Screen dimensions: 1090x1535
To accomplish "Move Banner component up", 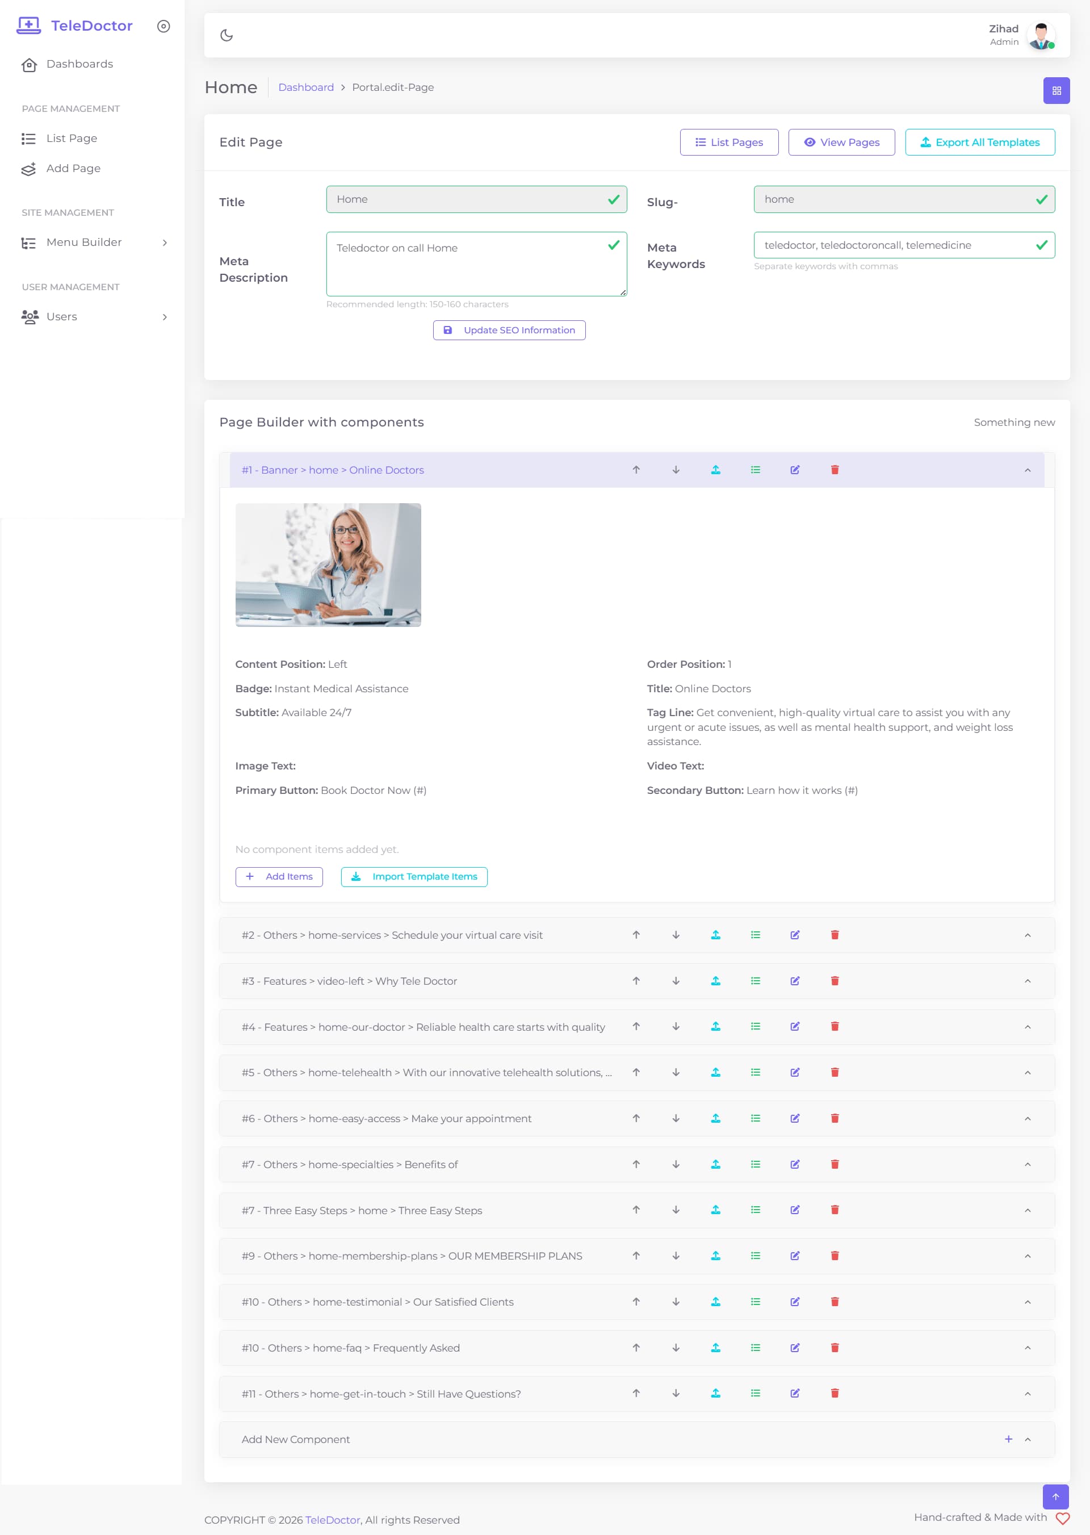I will point(636,470).
